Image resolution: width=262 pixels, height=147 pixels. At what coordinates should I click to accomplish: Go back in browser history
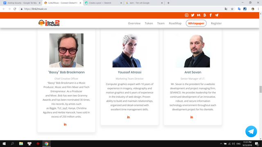(x=4, y=9)
